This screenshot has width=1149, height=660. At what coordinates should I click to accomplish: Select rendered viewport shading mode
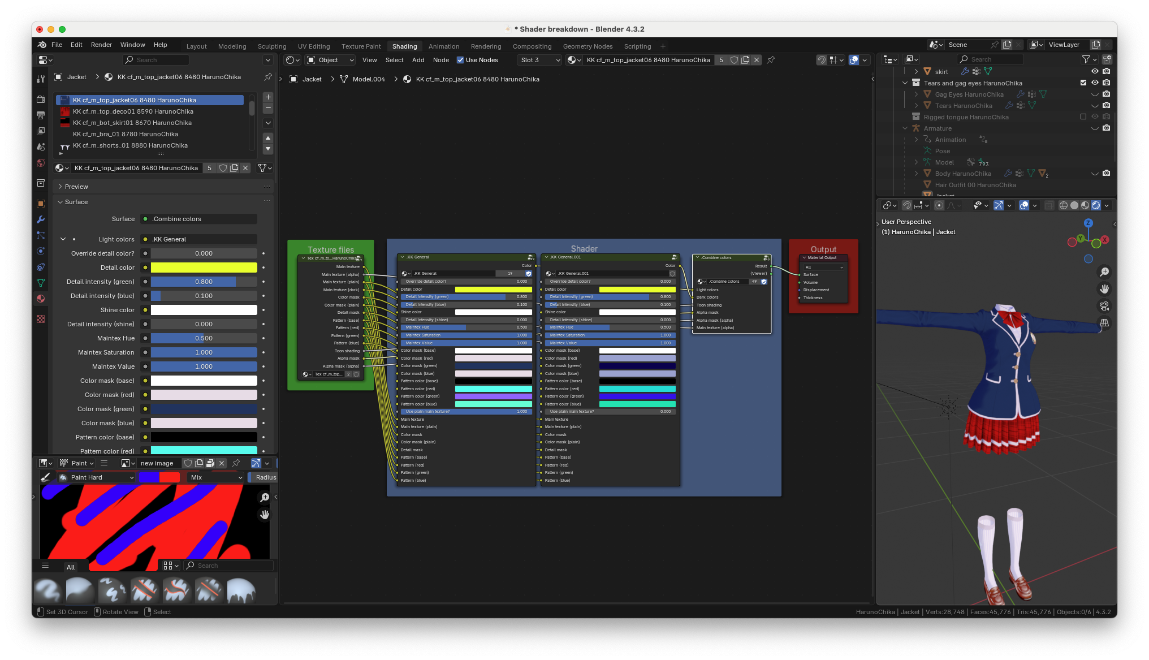pyautogui.click(x=1096, y=205)
